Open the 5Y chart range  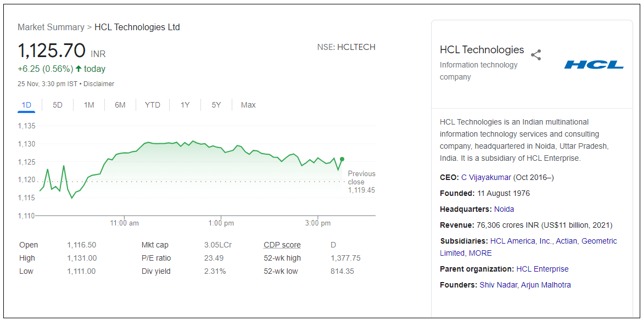216,105
